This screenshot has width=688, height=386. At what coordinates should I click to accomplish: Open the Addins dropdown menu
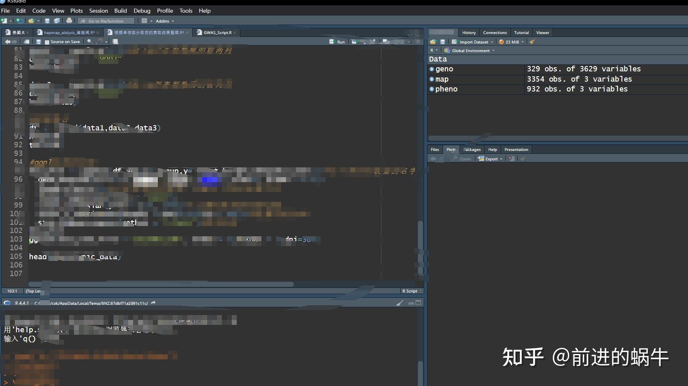click(164, 21)
